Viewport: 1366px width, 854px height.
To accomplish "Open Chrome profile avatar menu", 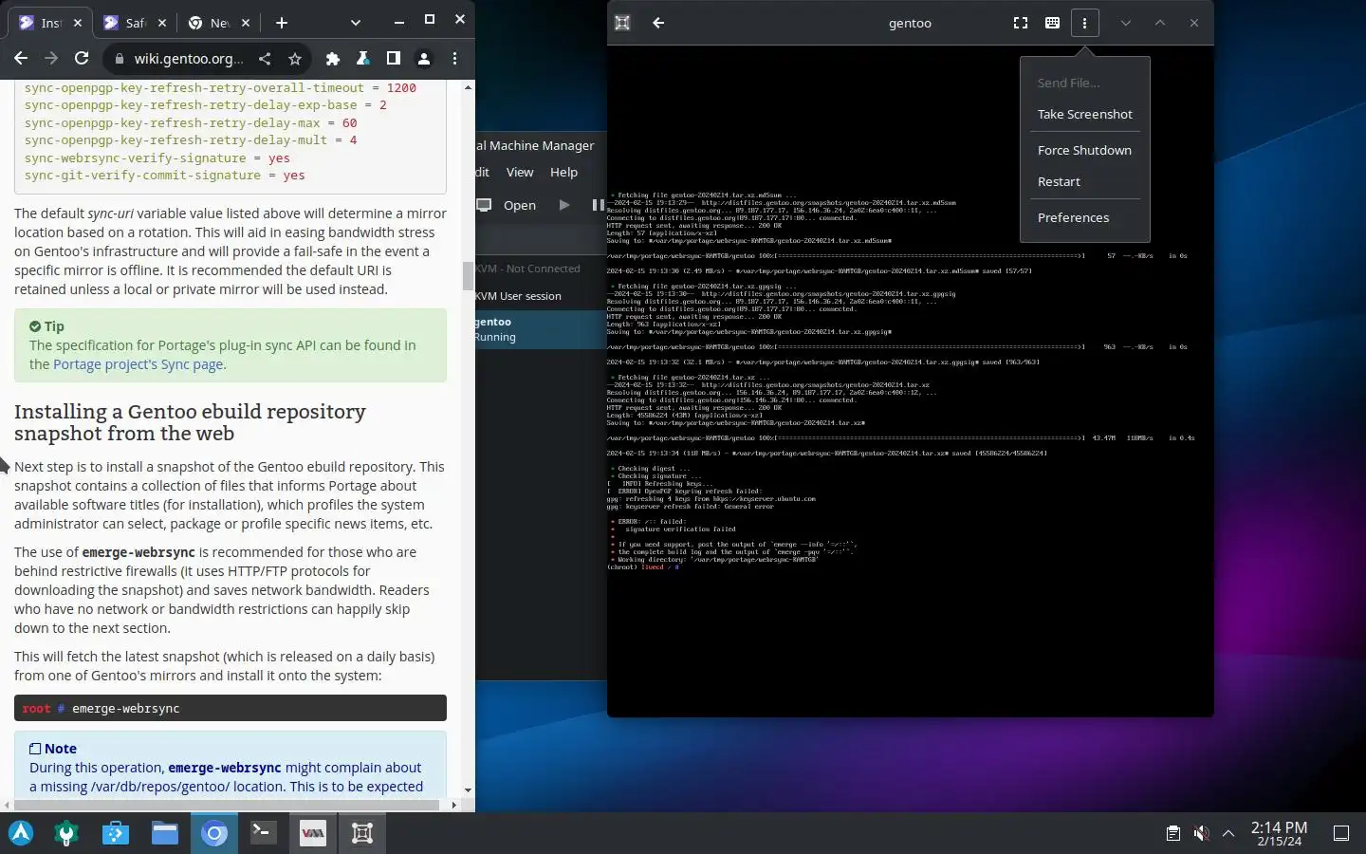I will pos(424,59).
